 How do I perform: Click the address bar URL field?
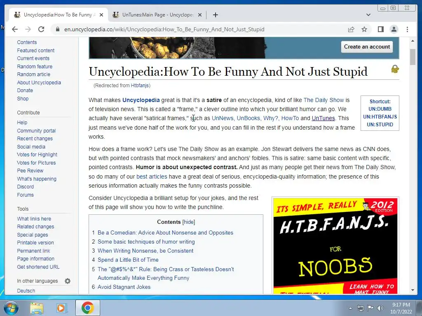(x=164, y=29)
